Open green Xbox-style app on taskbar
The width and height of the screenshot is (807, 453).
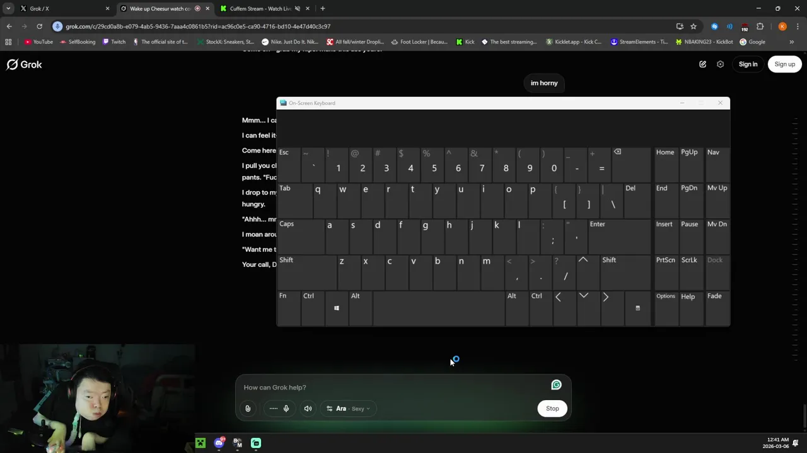(200, 443)
